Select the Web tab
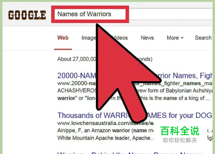The image size is (215, 154). pyautogui.click(x=63, y=38)
